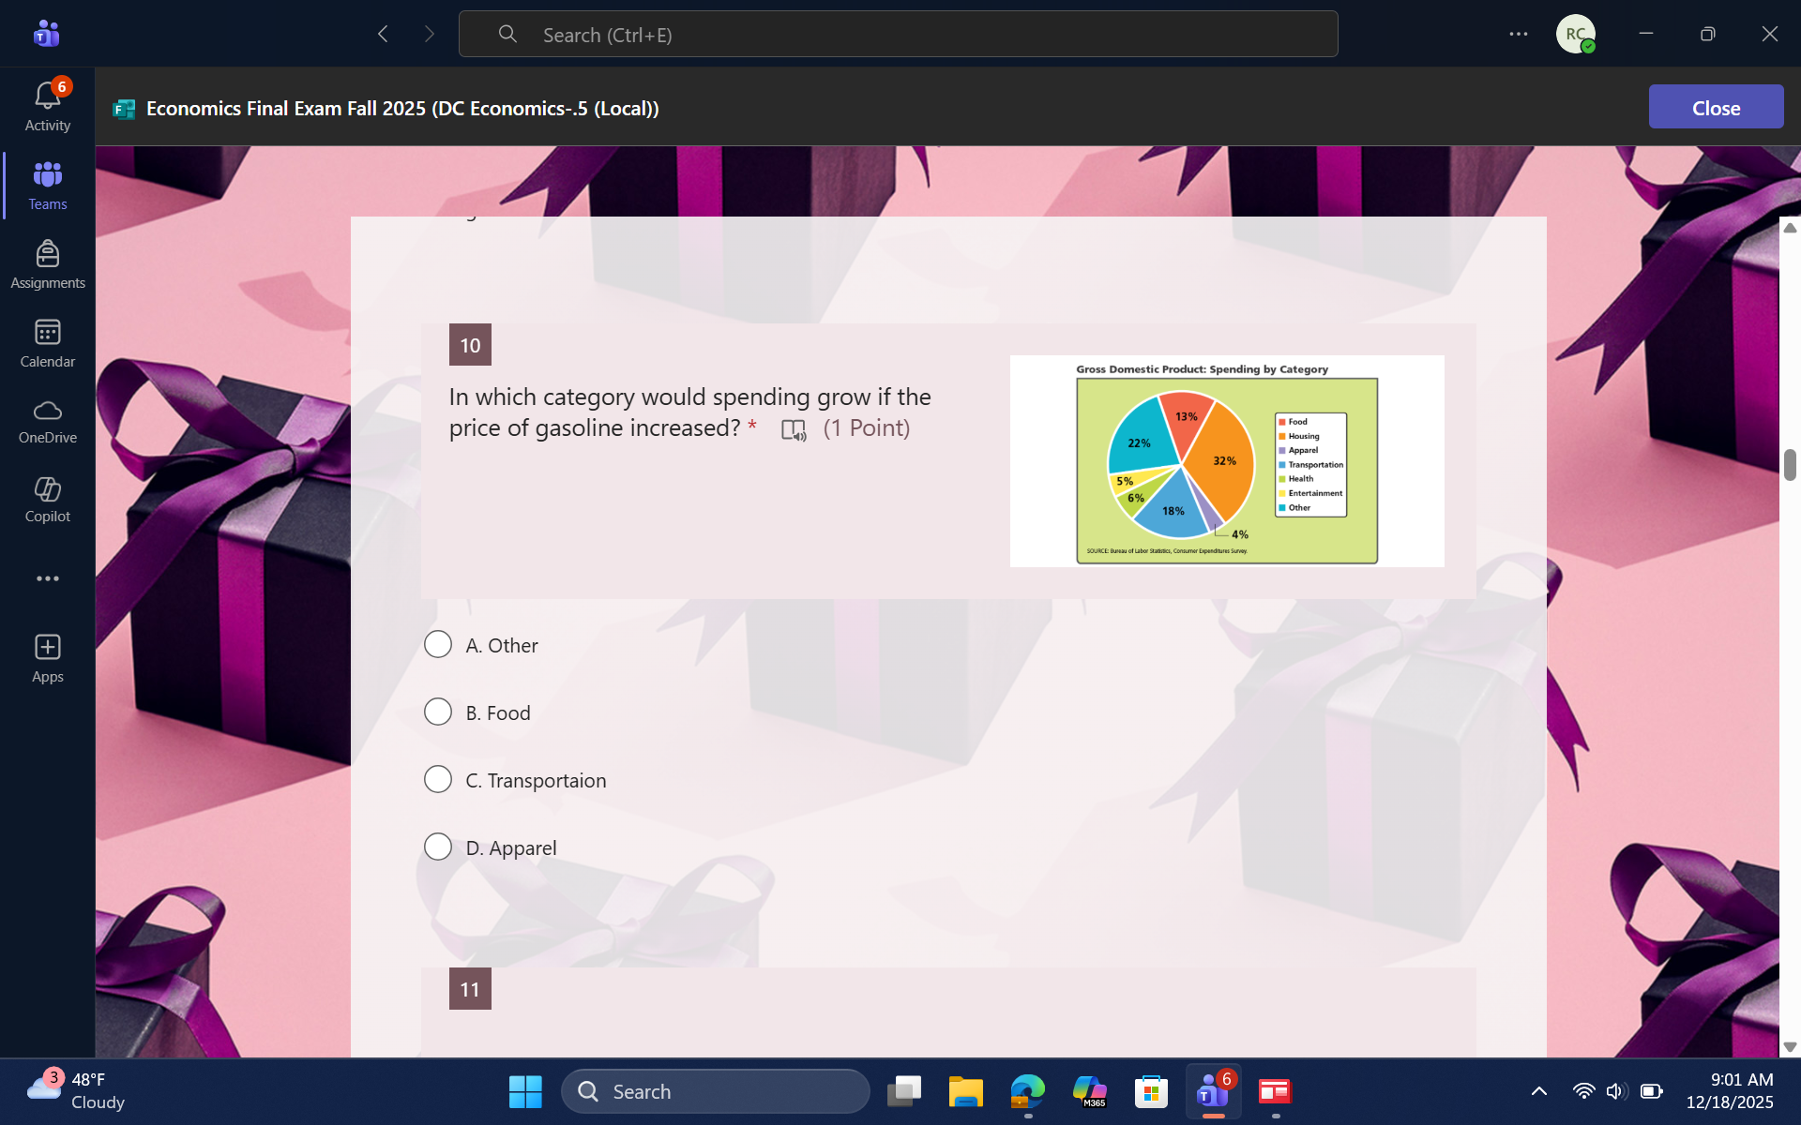
Task: Click the Teams search box
Action: click(x=898, y=35)
